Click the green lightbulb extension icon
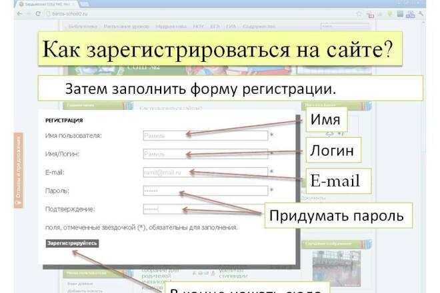The height and width of the screenshot is (293, 440). click(x=389, y=13)
